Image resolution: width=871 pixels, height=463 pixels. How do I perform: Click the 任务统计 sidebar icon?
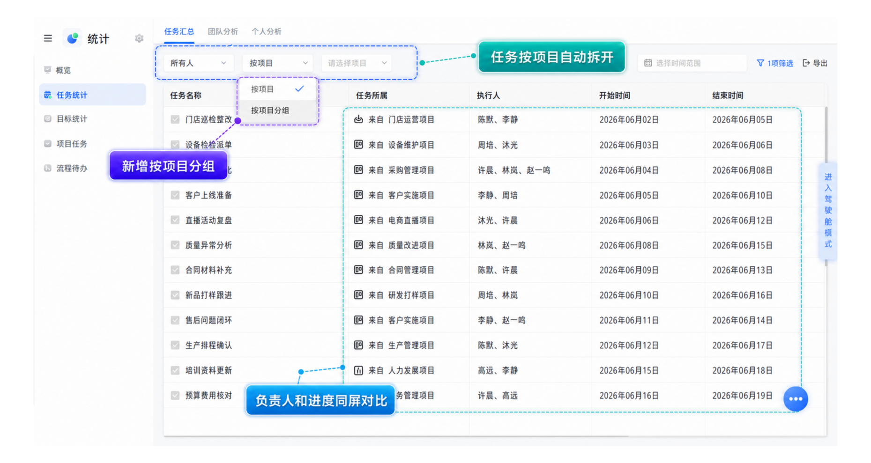[48, 95]
